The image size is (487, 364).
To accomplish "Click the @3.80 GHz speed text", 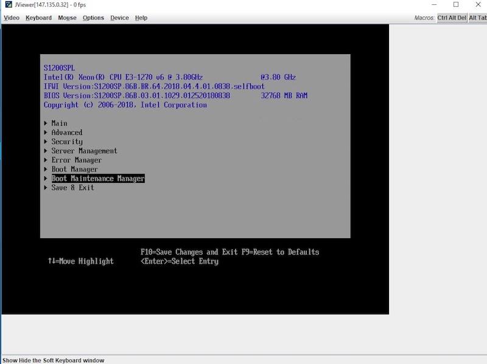I will coord(278,77).
